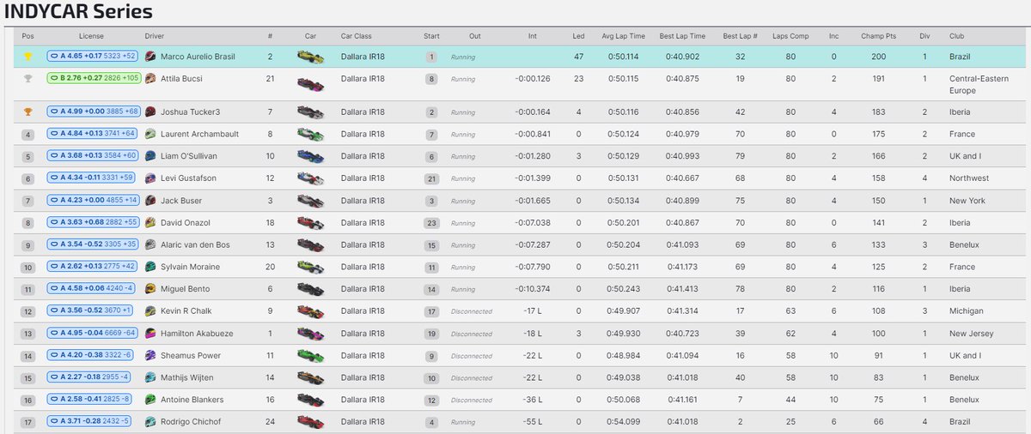
Task: Sort by the Inc column header
Action: pyautogui.click(x=833, y=37)
